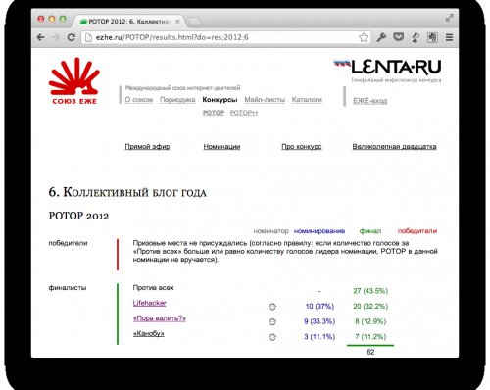Image resolution: width=490 pixels, height=390 pixels.
Task: Click the nominator icon in «Канобу» row
Action: click(x=272, y=337)
